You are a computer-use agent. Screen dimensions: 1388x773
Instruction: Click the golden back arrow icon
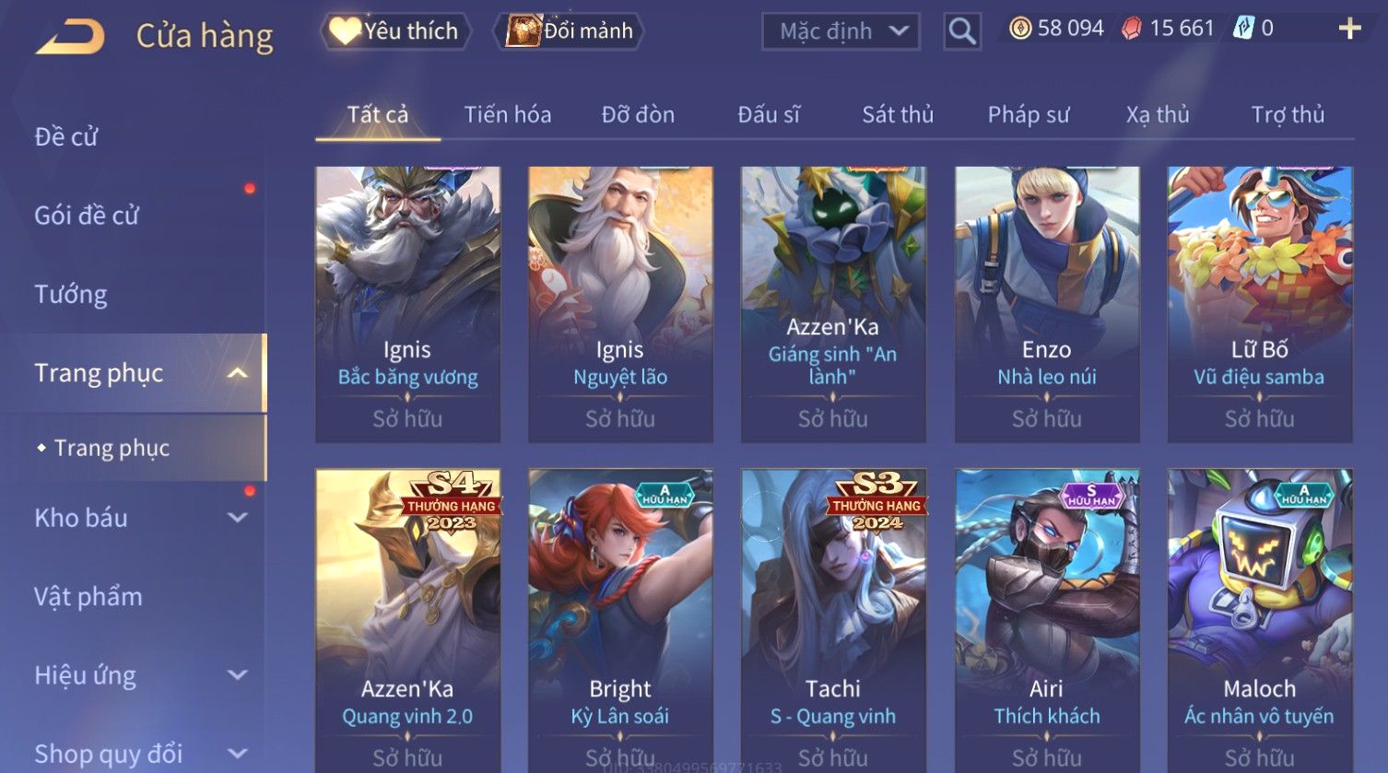[x=70, y=36]
